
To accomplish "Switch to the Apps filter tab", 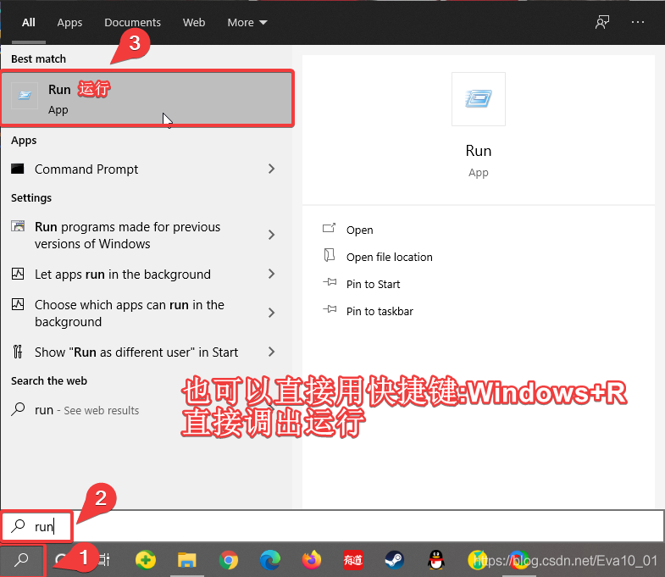I will point(69,23).
